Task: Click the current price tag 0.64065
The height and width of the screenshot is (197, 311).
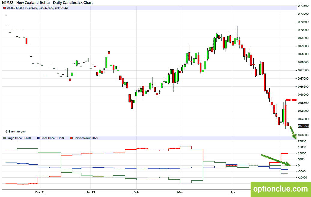Action: pyautogui.click(x=303, y=126)
